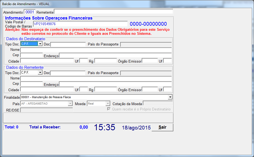Click 'Informações Sobre Operaçoes Financeiras' heading
254x157 pixels.
[x=49, y=18]
